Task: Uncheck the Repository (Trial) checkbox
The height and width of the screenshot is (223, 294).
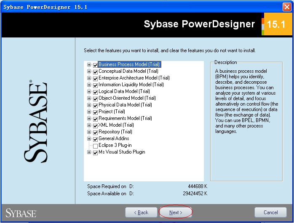Action: click(x=95, y=132)
